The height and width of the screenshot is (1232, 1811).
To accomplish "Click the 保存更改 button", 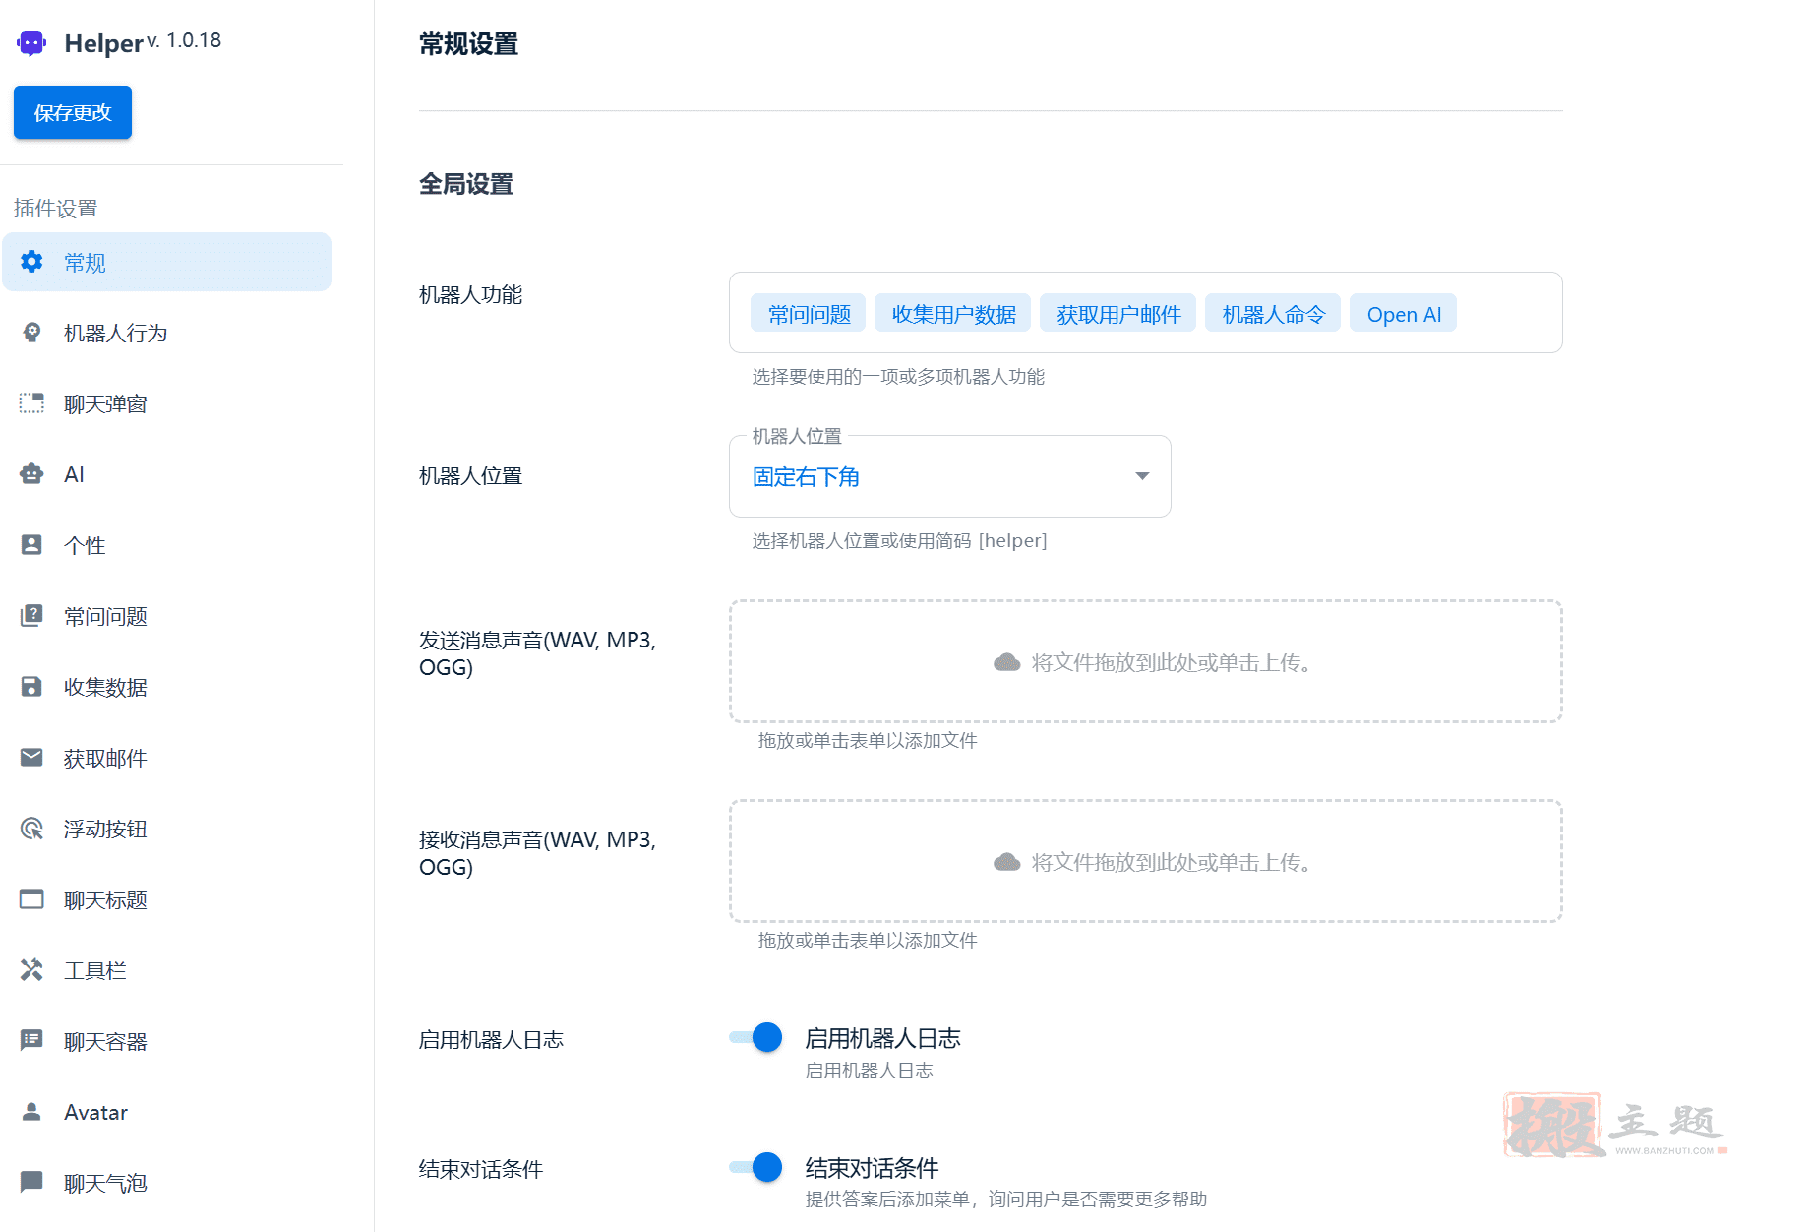I will click(x=73, y=112).
